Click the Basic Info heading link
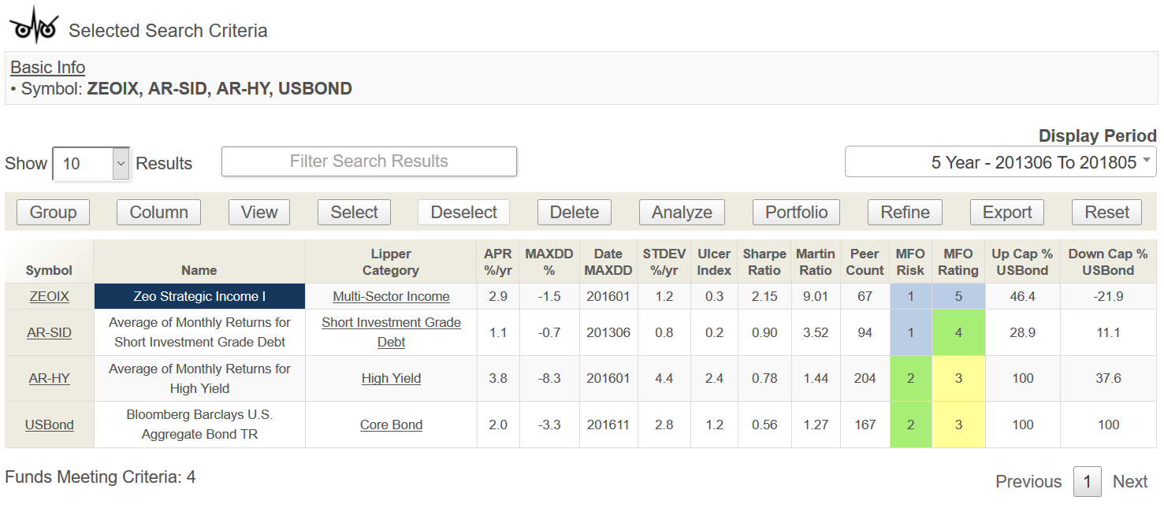 [x=47, y=68]
